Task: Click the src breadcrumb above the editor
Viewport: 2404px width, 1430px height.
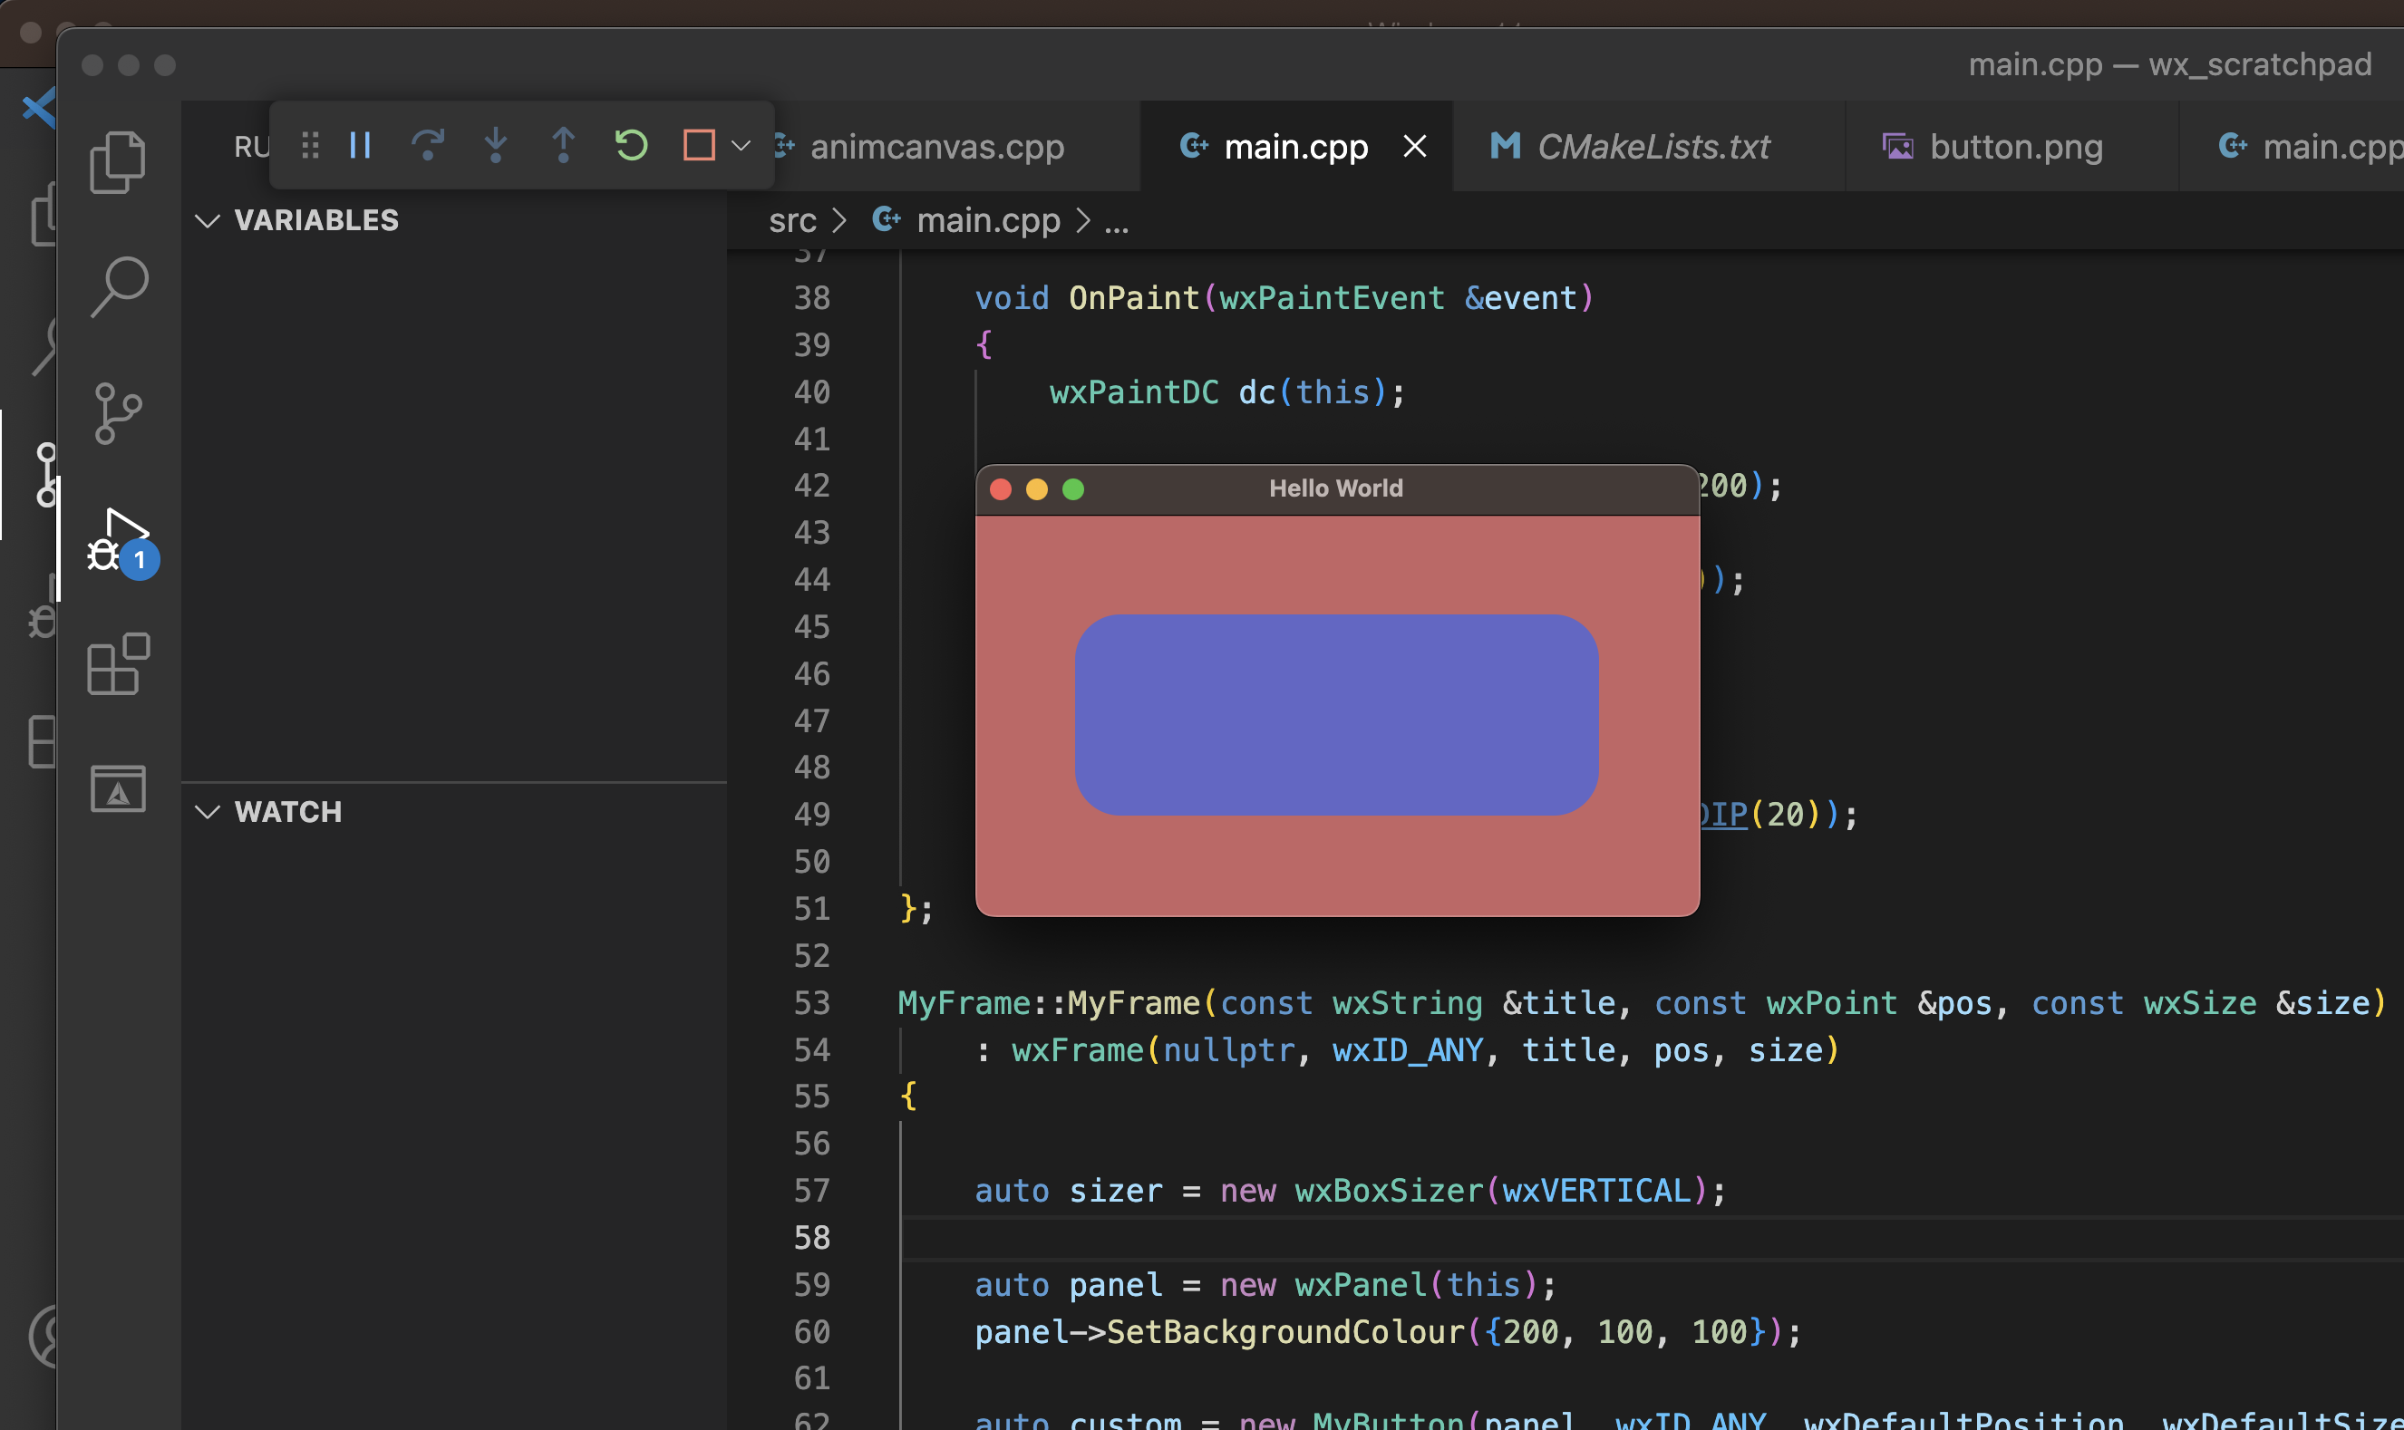Action: coord(792,221)
